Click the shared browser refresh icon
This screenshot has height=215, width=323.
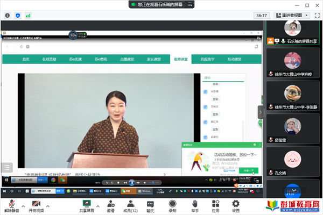point(21,47)
